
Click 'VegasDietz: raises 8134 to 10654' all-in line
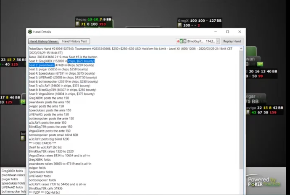59,155
